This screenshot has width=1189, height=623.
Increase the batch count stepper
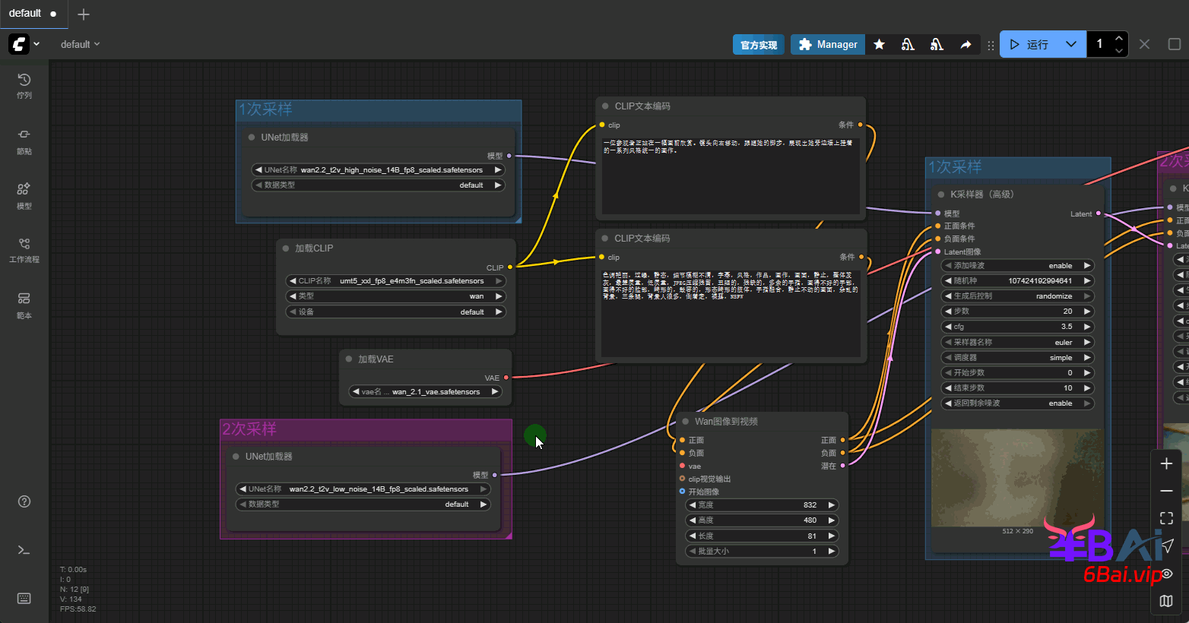click(x=1118, y=39)
